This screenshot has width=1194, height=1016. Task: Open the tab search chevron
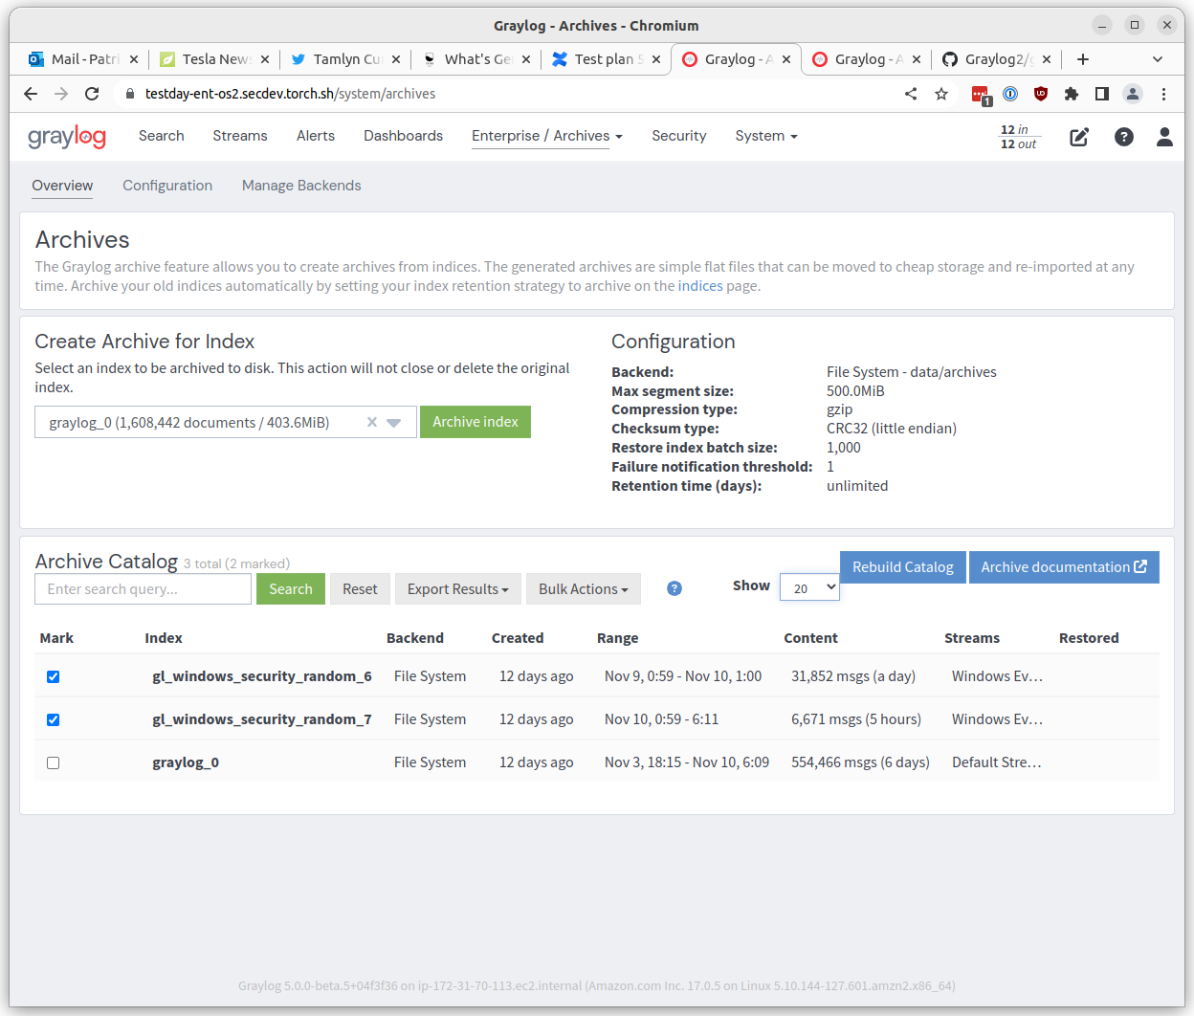(x=1158, y=59)
